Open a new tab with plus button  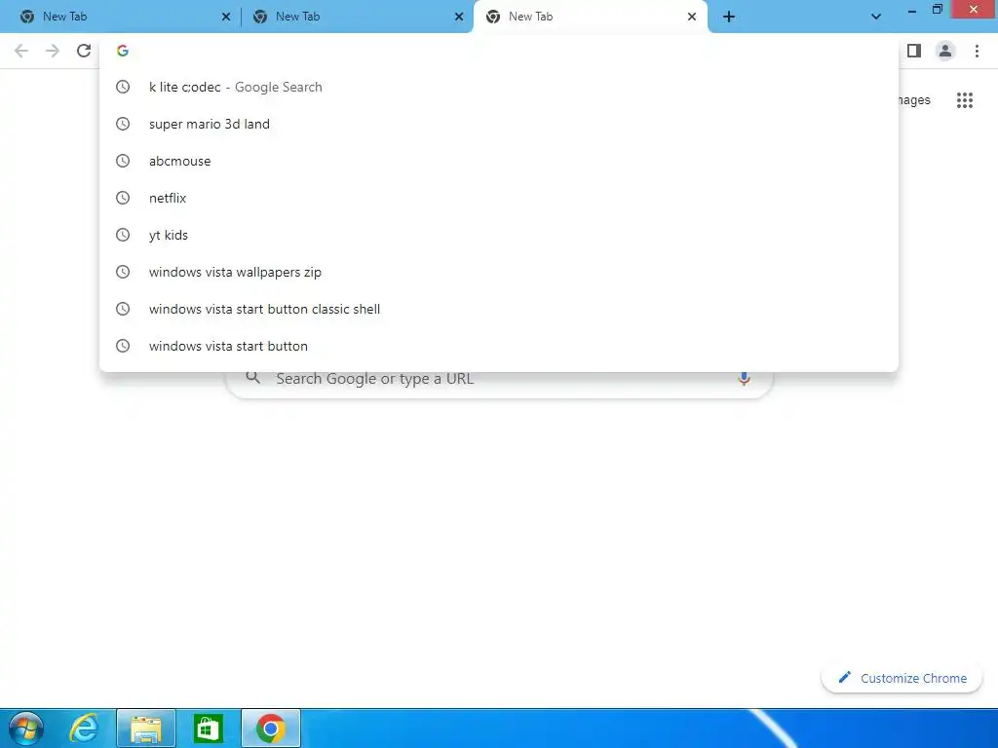[729, 17]
